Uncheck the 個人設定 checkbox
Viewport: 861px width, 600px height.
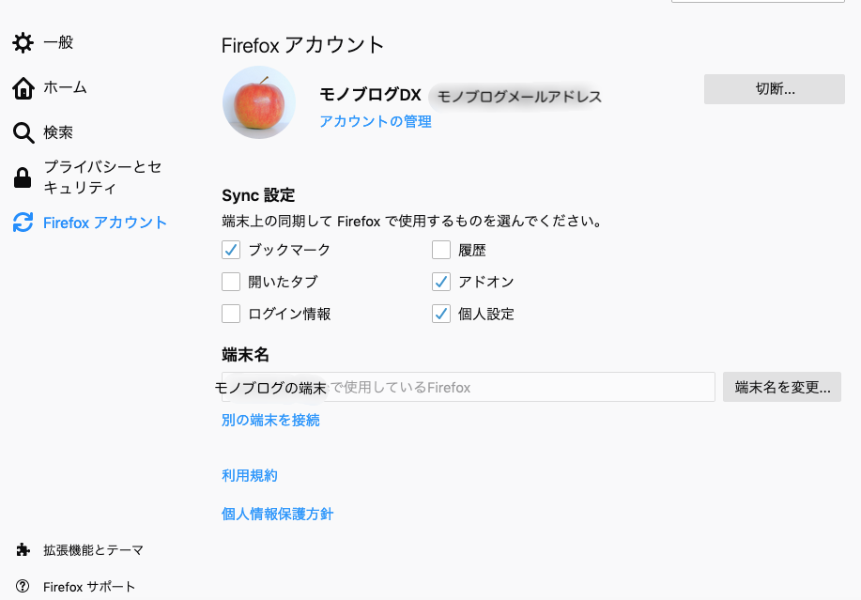tap(441, 314)
